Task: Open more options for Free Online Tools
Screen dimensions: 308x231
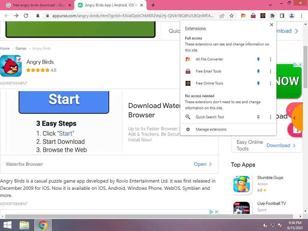Action: point(270,83)
